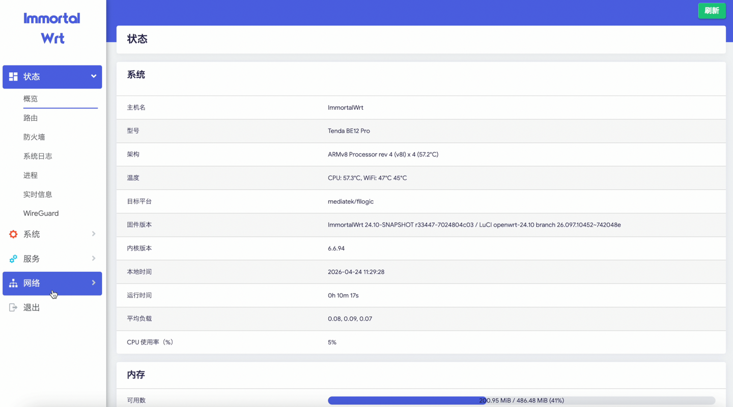The width and height of the screenshot is (733, 407).
Task: Click the 可用数 memory usage bar
Action: point(521,400)
